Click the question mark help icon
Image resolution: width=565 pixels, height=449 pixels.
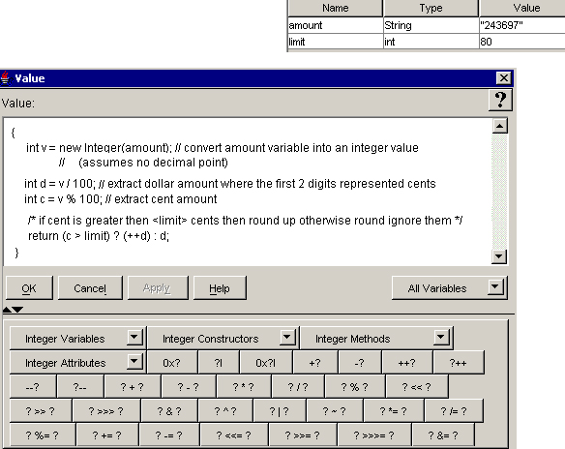click(x=500, y=101)
